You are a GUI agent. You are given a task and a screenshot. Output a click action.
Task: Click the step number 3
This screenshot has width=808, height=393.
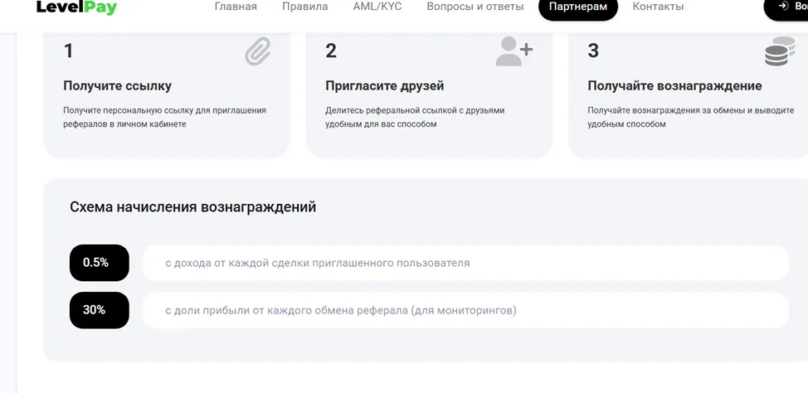[x=593, y=51]
